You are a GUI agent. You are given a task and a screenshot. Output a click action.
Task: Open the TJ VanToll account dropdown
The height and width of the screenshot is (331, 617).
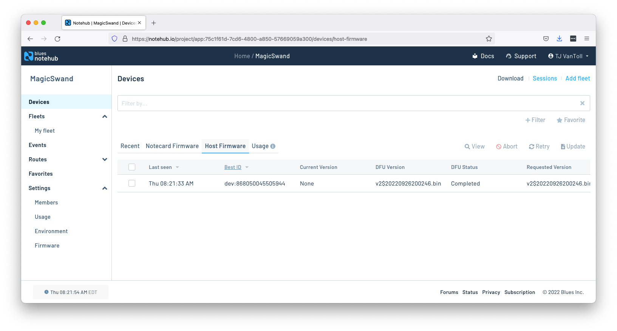point(568,56)
